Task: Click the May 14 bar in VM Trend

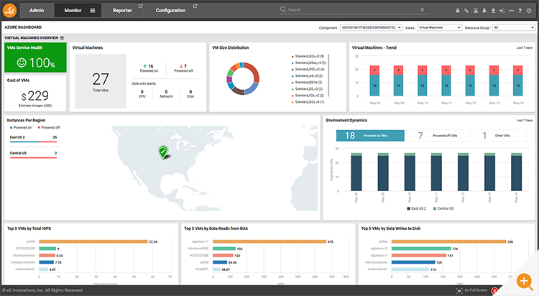Action: [517, 80]
